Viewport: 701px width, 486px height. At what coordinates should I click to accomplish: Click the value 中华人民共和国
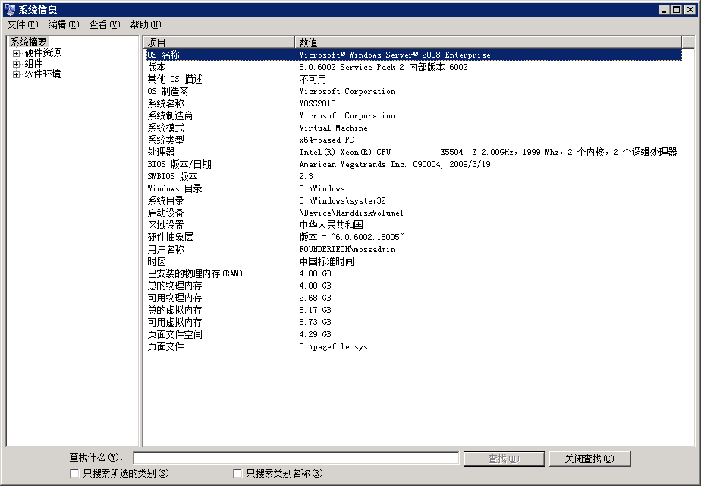[332, 225]
